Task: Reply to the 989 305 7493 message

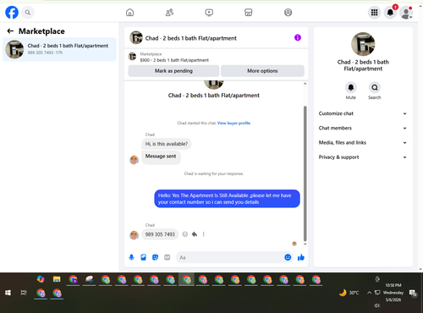Action: [195, 234]
